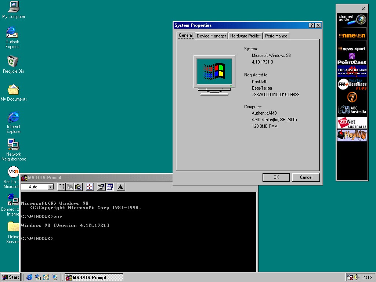Image resolution: width=376 pixels, height=282 pixels.
Task: Close the channel bar
Action: [x=363, y=9]
